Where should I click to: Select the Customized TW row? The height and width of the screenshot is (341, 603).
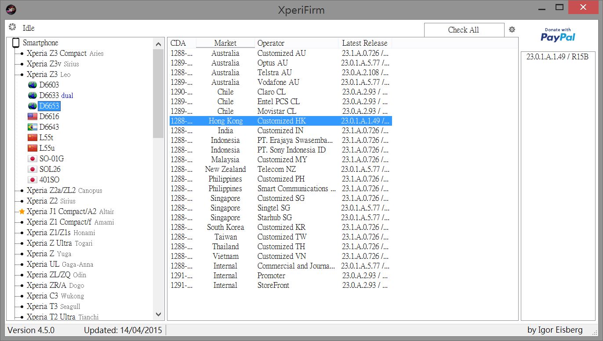click(x=280, y=237)
